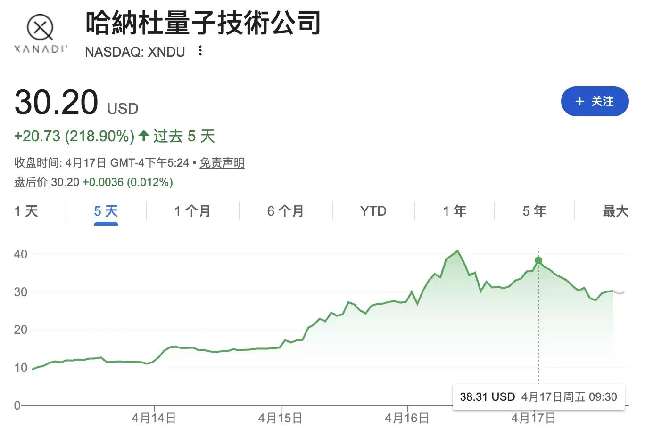This screenshot has width=645, height=436.
Task: Open the 6个月 price history view
Action: click(x=285, y=211)
